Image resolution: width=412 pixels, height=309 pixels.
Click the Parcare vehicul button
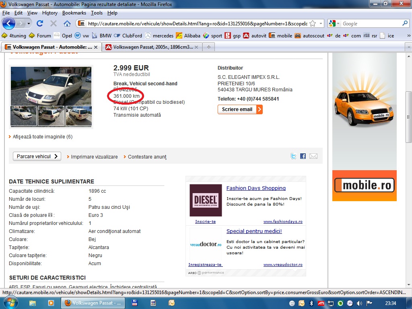37,157
